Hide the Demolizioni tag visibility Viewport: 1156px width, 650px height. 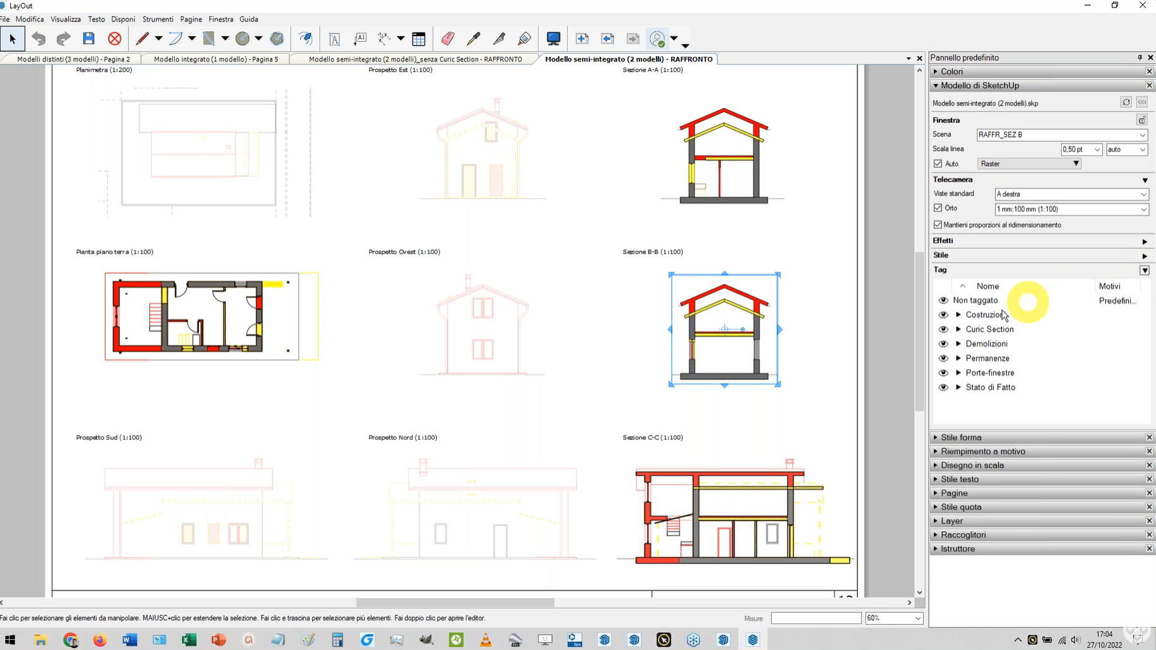coord(943,344)
